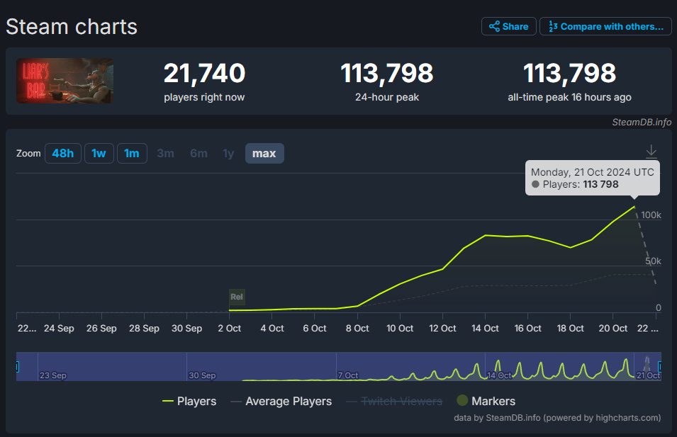
Task: Toggle the Average Players legend series
Action: [x=281, y=401]
